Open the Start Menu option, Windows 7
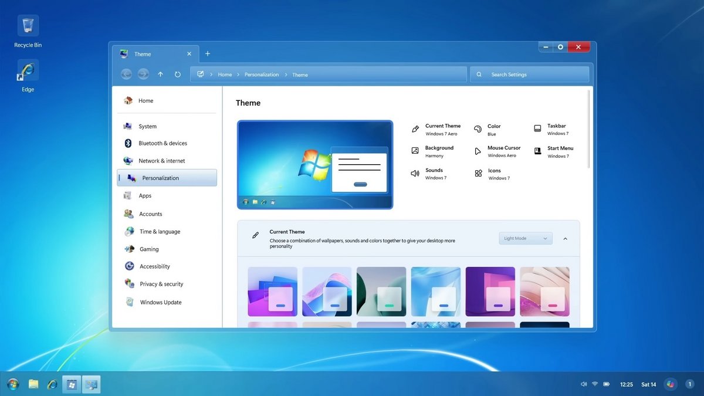This screenshot has width=704, height=396. [554, 151]
